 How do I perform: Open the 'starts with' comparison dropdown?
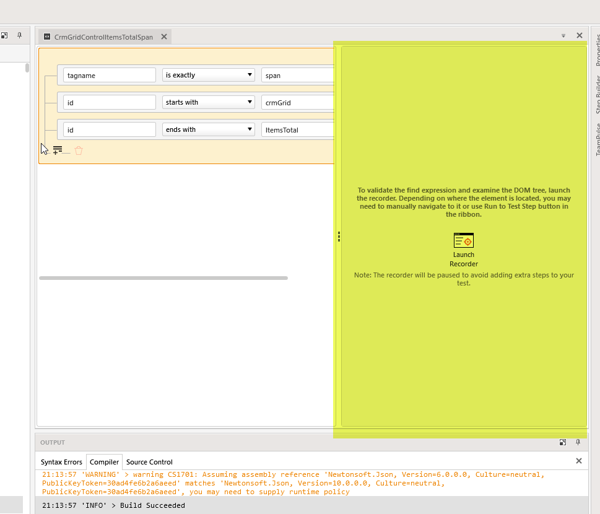208,102
